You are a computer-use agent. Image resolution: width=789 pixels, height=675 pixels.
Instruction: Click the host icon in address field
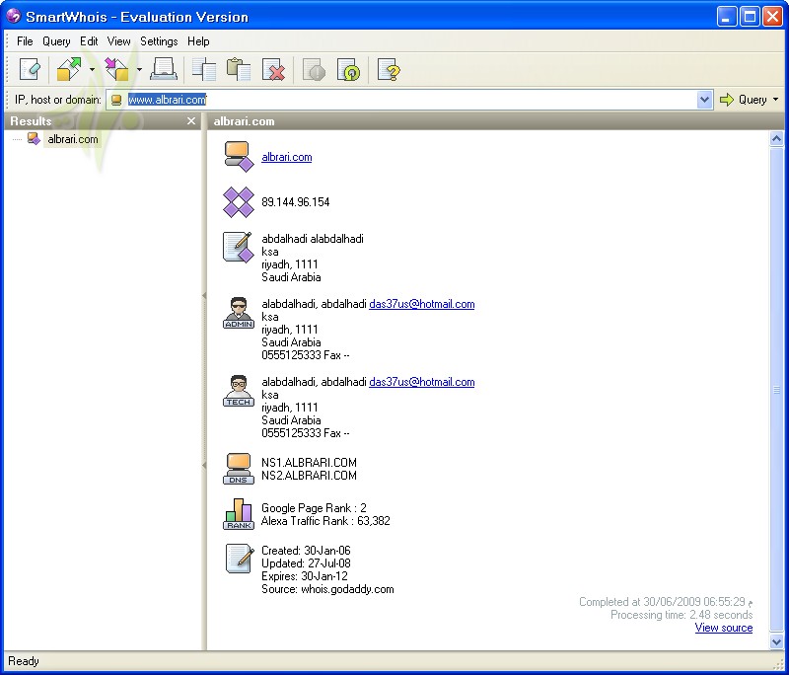116,101
